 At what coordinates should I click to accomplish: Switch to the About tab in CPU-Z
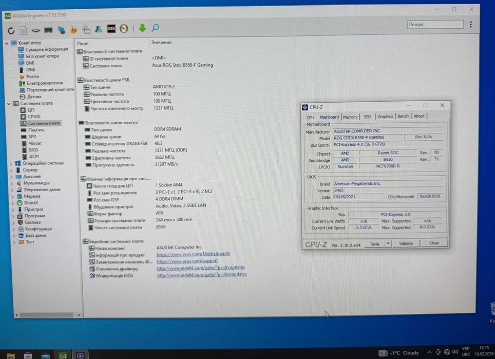(x=419, y=116)
